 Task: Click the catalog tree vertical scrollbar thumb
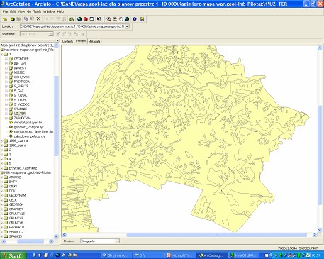[x=56, y=116]
